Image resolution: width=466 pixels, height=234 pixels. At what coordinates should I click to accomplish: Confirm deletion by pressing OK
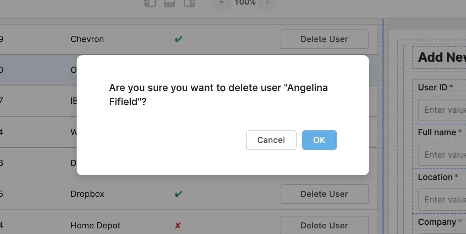[x=319, y=140]
